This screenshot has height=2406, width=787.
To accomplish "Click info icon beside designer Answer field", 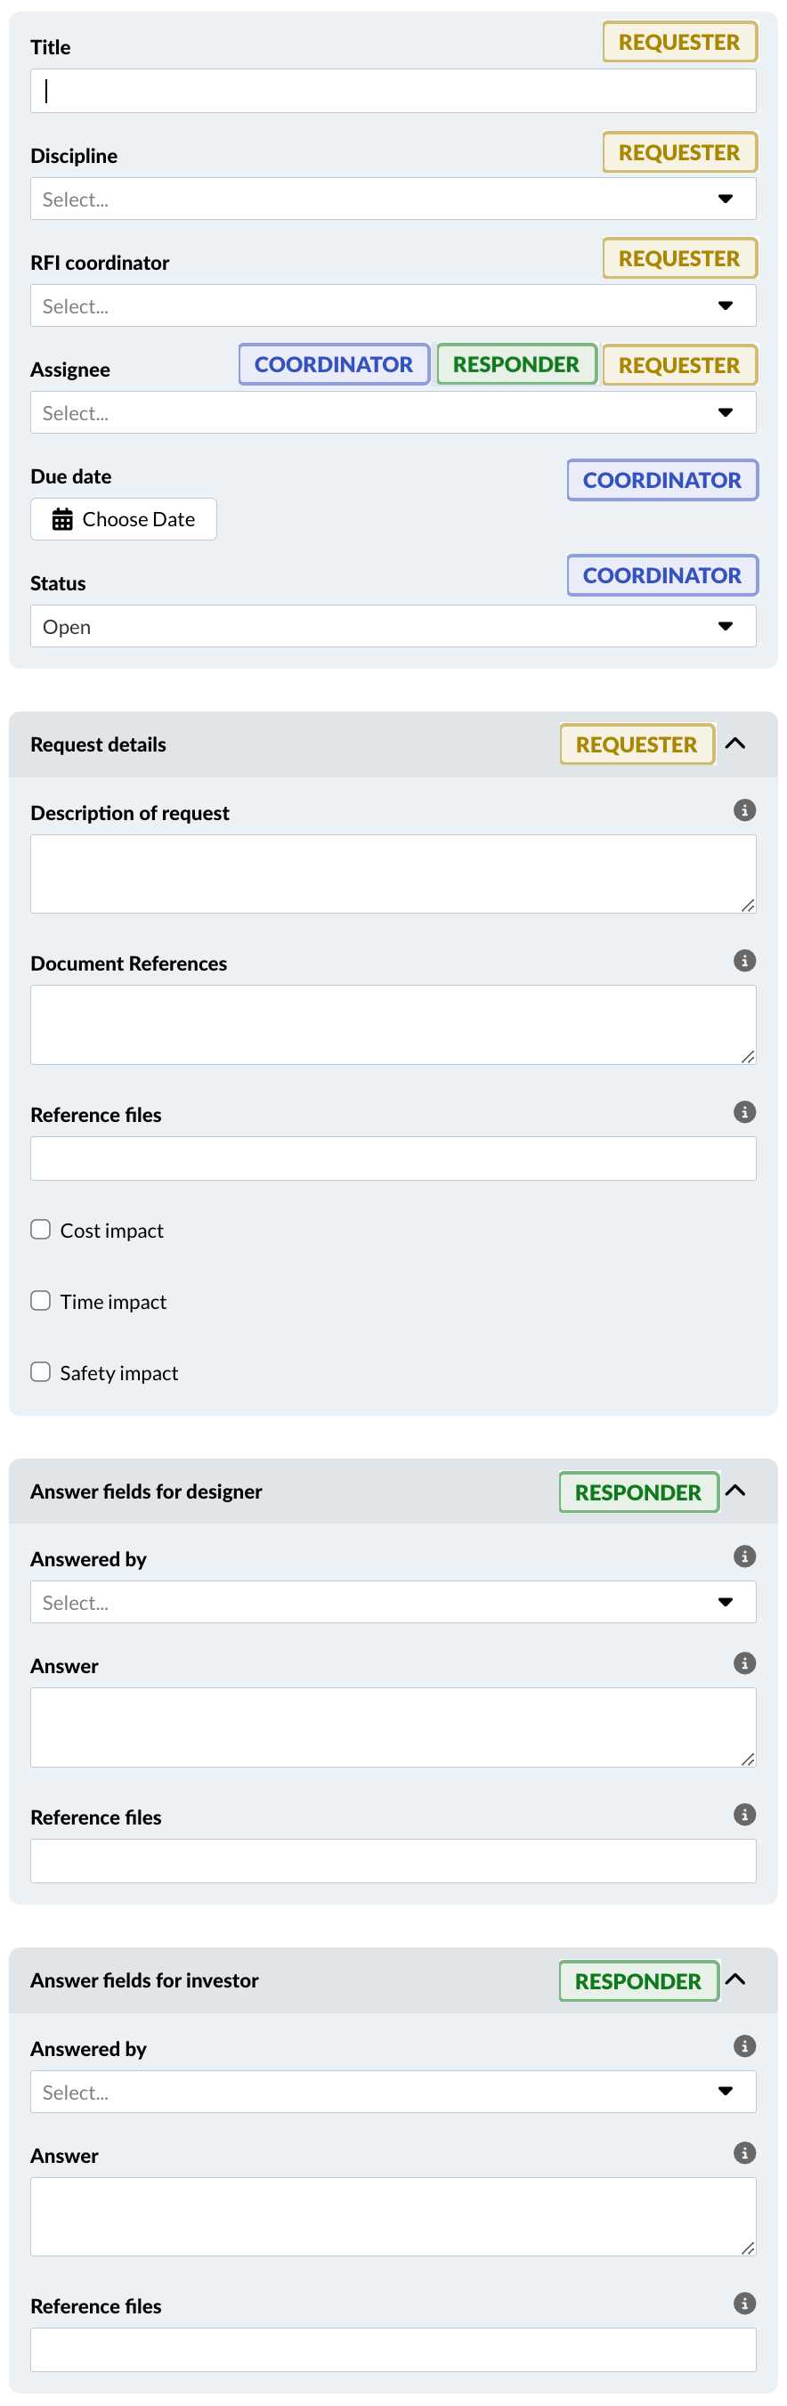I will [744, 1662].
